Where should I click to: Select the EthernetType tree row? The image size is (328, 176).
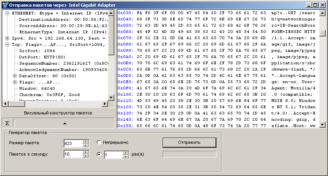pyautogui.click(x=63, y=32)
